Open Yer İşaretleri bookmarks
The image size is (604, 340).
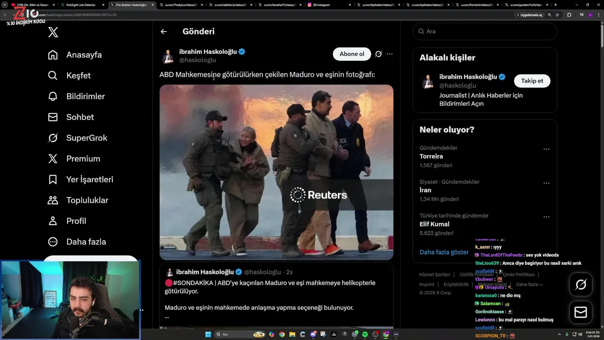click(81, 179)
